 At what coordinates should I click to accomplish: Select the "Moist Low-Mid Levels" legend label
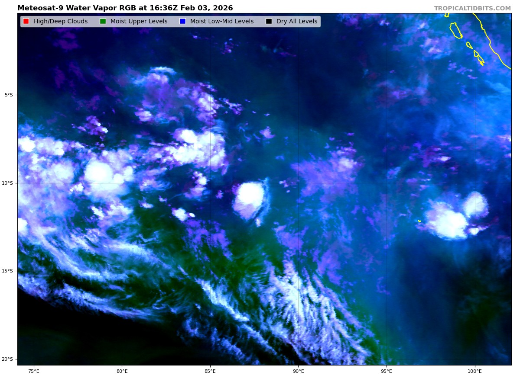[x=221, y=22]
